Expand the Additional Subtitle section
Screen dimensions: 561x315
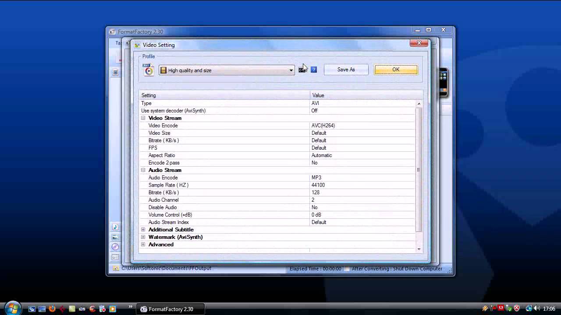(143, 230)
